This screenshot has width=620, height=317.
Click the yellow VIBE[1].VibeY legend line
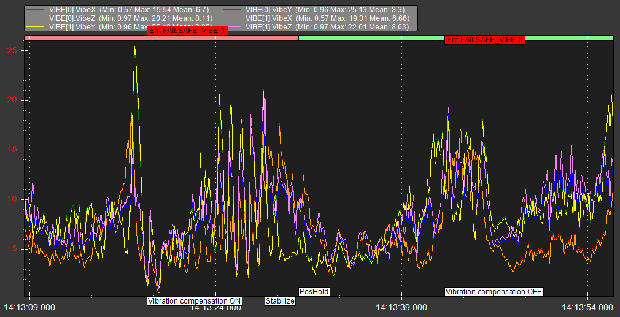coord(36,27)
